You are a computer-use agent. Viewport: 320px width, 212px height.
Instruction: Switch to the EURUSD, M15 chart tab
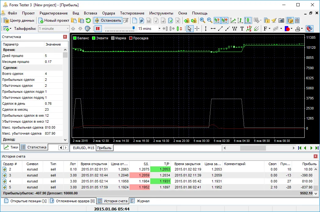click(84, 148)
